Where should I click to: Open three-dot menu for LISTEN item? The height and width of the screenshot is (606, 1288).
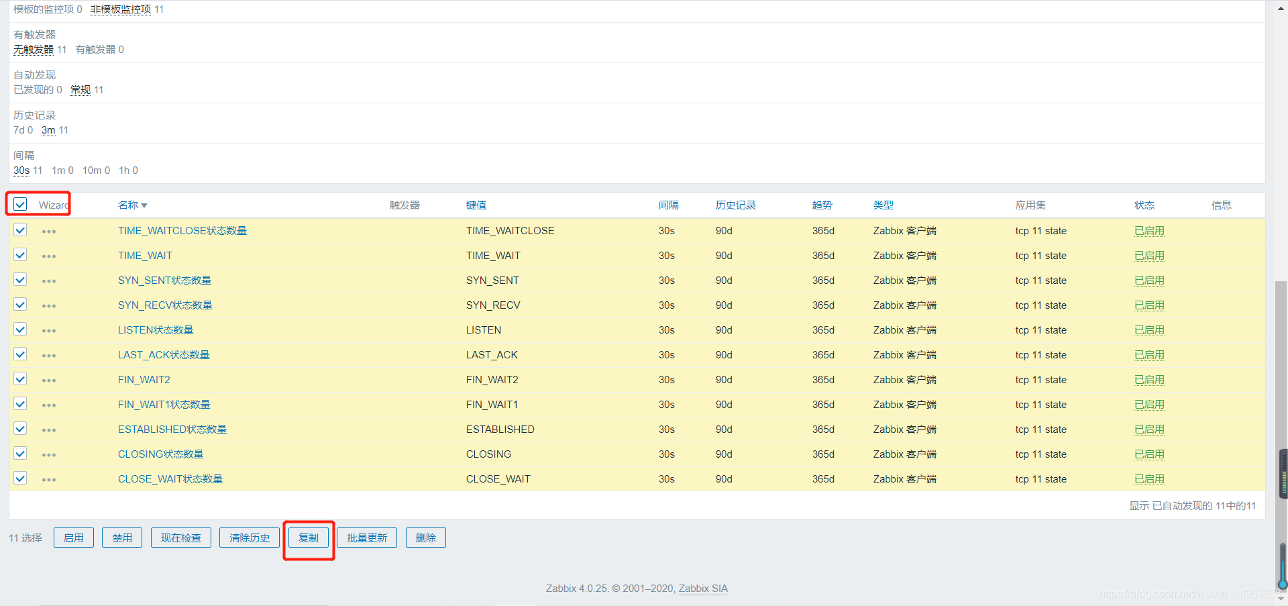coord(49,331)
